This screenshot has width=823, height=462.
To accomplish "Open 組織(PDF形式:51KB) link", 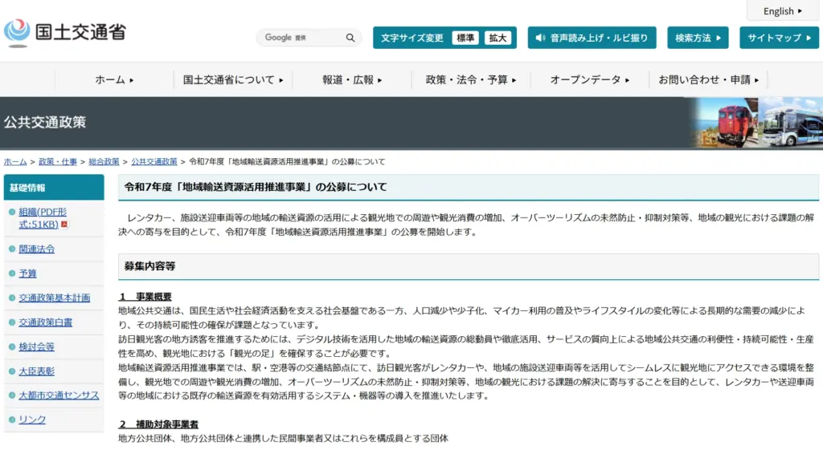I will click(42, 218).
